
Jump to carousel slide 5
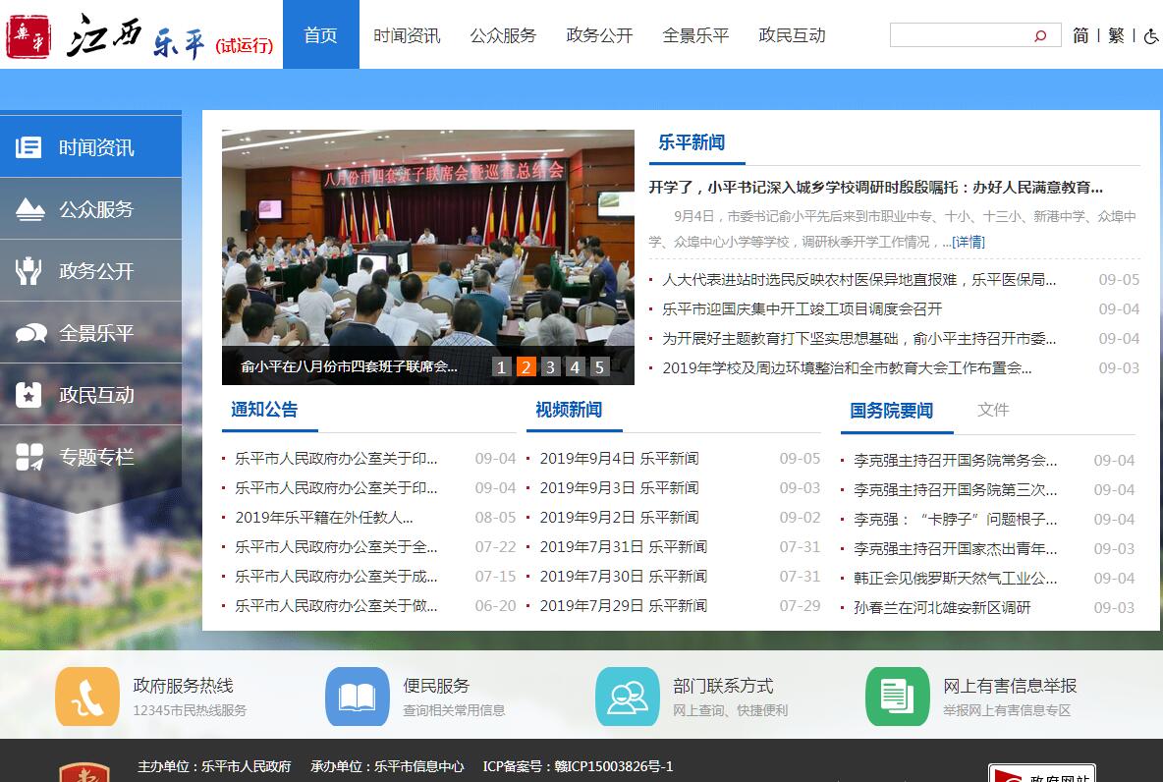coord(599,367)
